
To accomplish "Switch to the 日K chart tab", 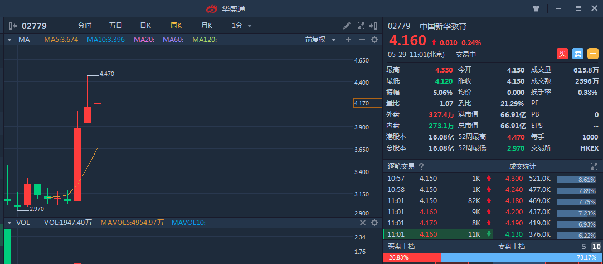I will (145, 26).
